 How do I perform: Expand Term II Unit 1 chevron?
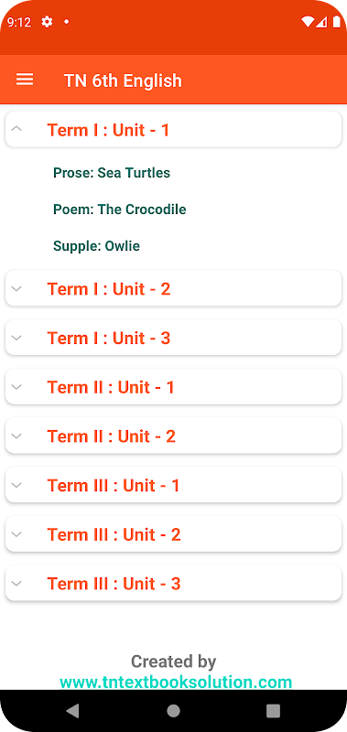16,386
